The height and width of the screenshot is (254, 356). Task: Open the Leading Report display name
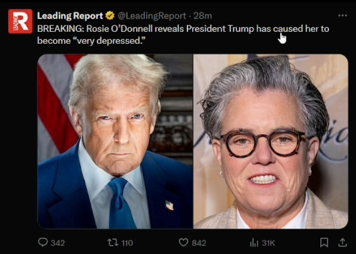70,16
